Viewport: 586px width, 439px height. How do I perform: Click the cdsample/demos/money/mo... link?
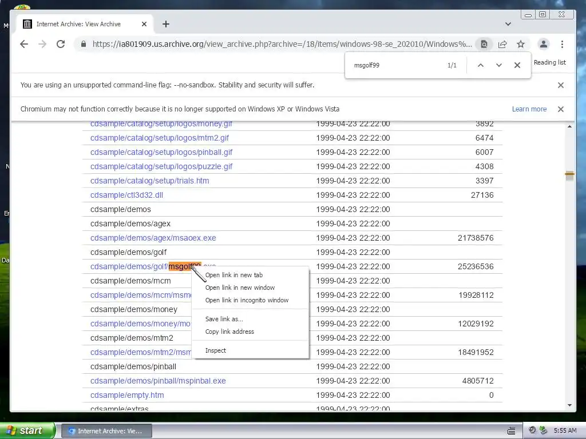pos(141,324)
